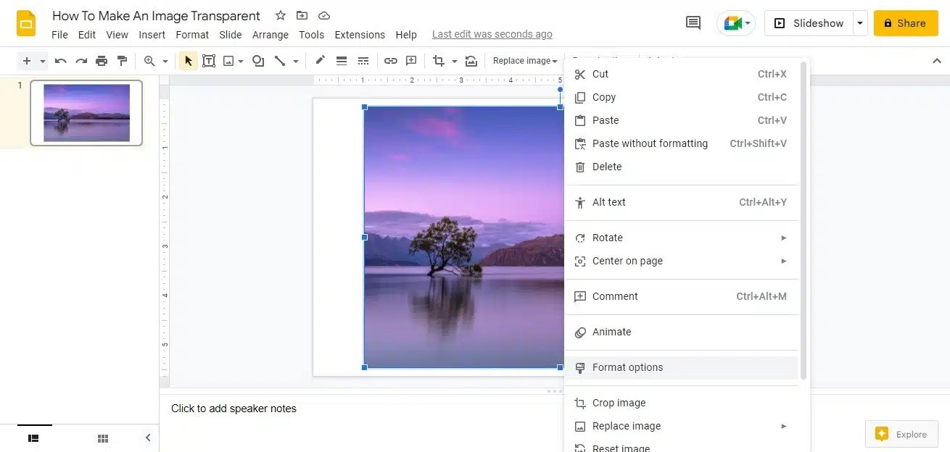Expand the Rotate submenu
This screenshot has width=950, height=452.
(682, 238)
